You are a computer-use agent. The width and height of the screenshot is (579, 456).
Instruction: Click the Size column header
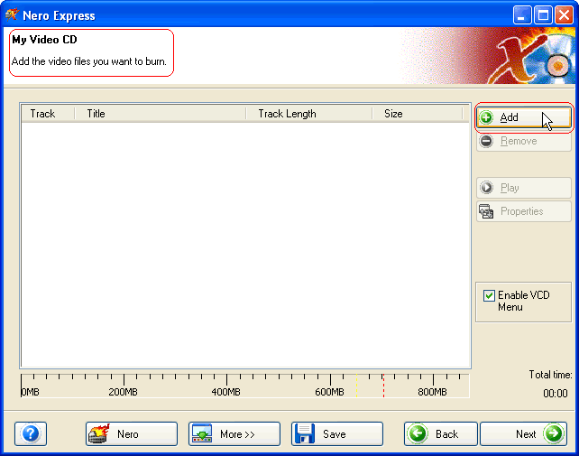point(393,114)
